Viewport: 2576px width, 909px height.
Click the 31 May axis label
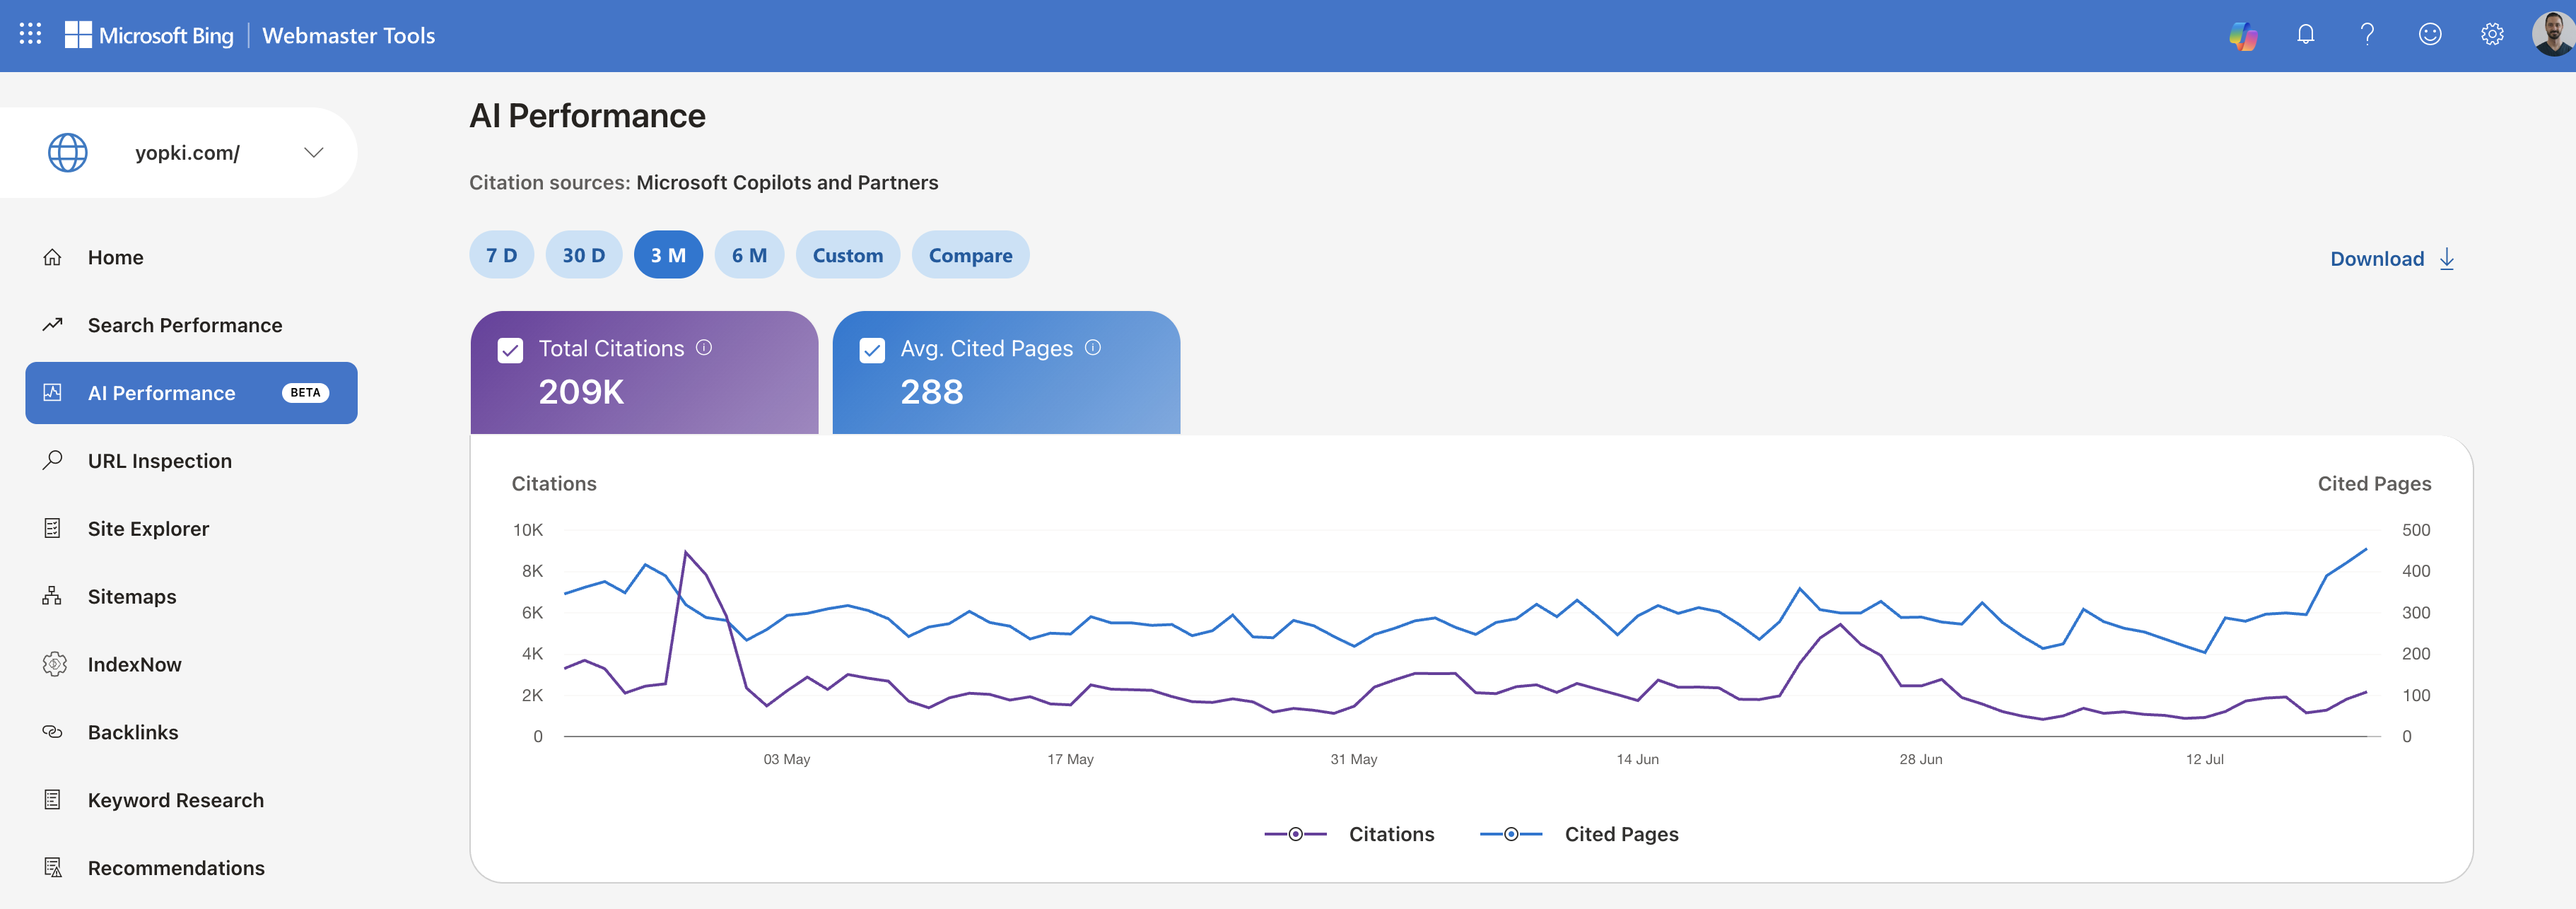click(1354, 760)
